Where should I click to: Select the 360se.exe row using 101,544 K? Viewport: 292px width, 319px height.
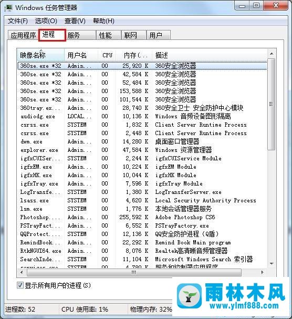coord(142,99)
